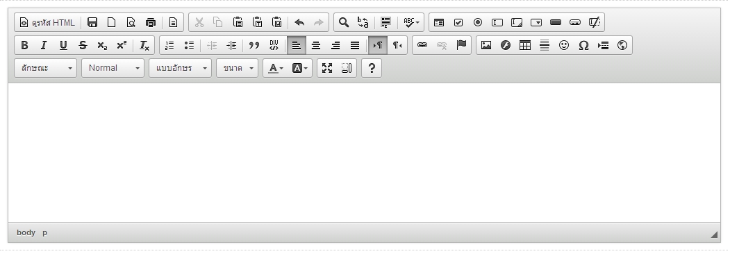Insert a bulleted list
730x256 pixels.
pos(190,45)
